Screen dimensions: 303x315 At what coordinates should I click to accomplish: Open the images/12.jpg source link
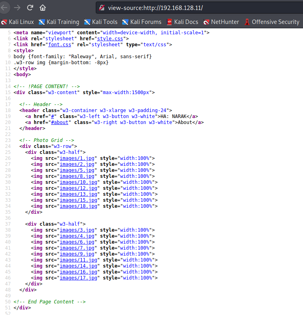79,188
